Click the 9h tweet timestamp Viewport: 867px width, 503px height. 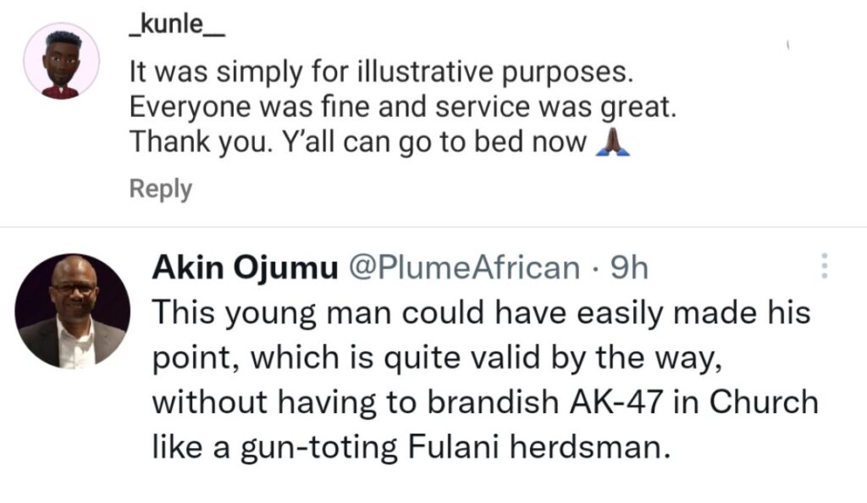pos(628,269)
